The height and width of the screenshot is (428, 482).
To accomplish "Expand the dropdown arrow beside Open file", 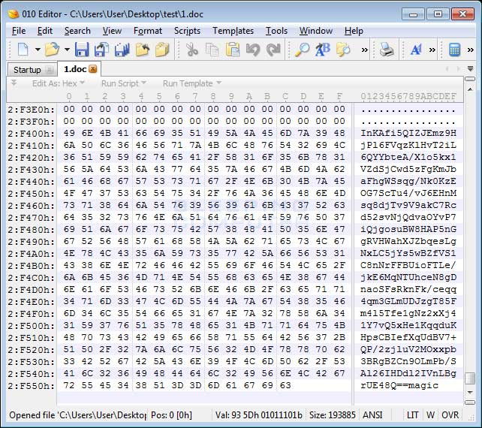I will click(x=67, y=50).
